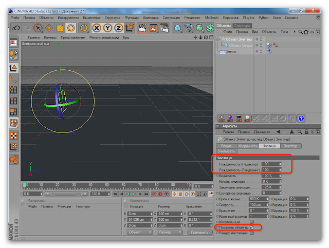The height and width of the screenshot is (248, 329).
Task: Enable the Показать объекты checkbox
Action: (252, 227)
